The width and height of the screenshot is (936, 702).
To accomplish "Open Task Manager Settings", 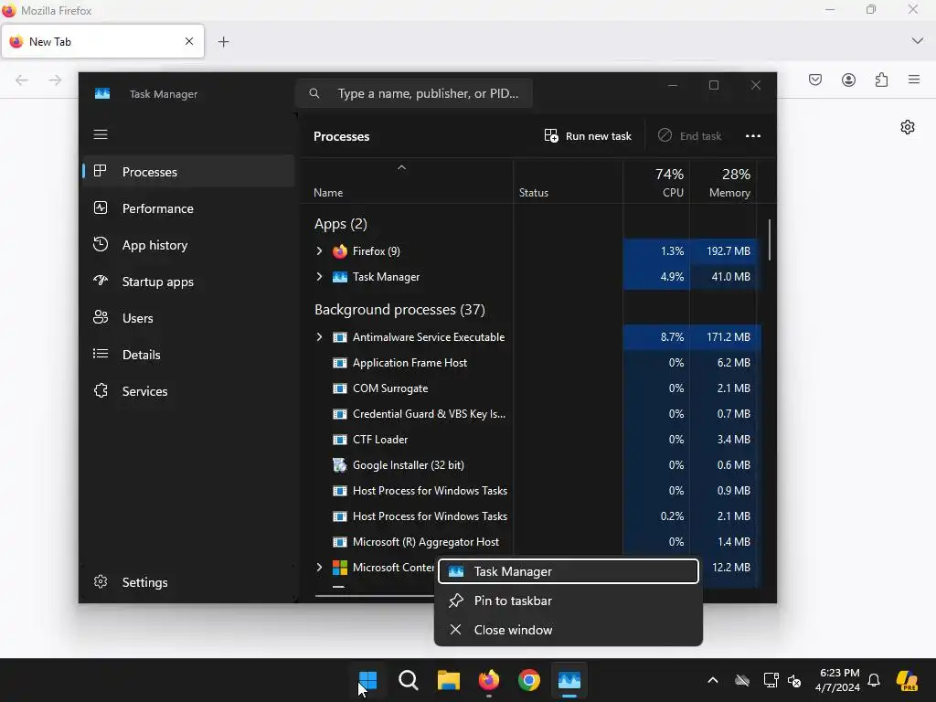I will pyautogui.click(x=188, y=582).
